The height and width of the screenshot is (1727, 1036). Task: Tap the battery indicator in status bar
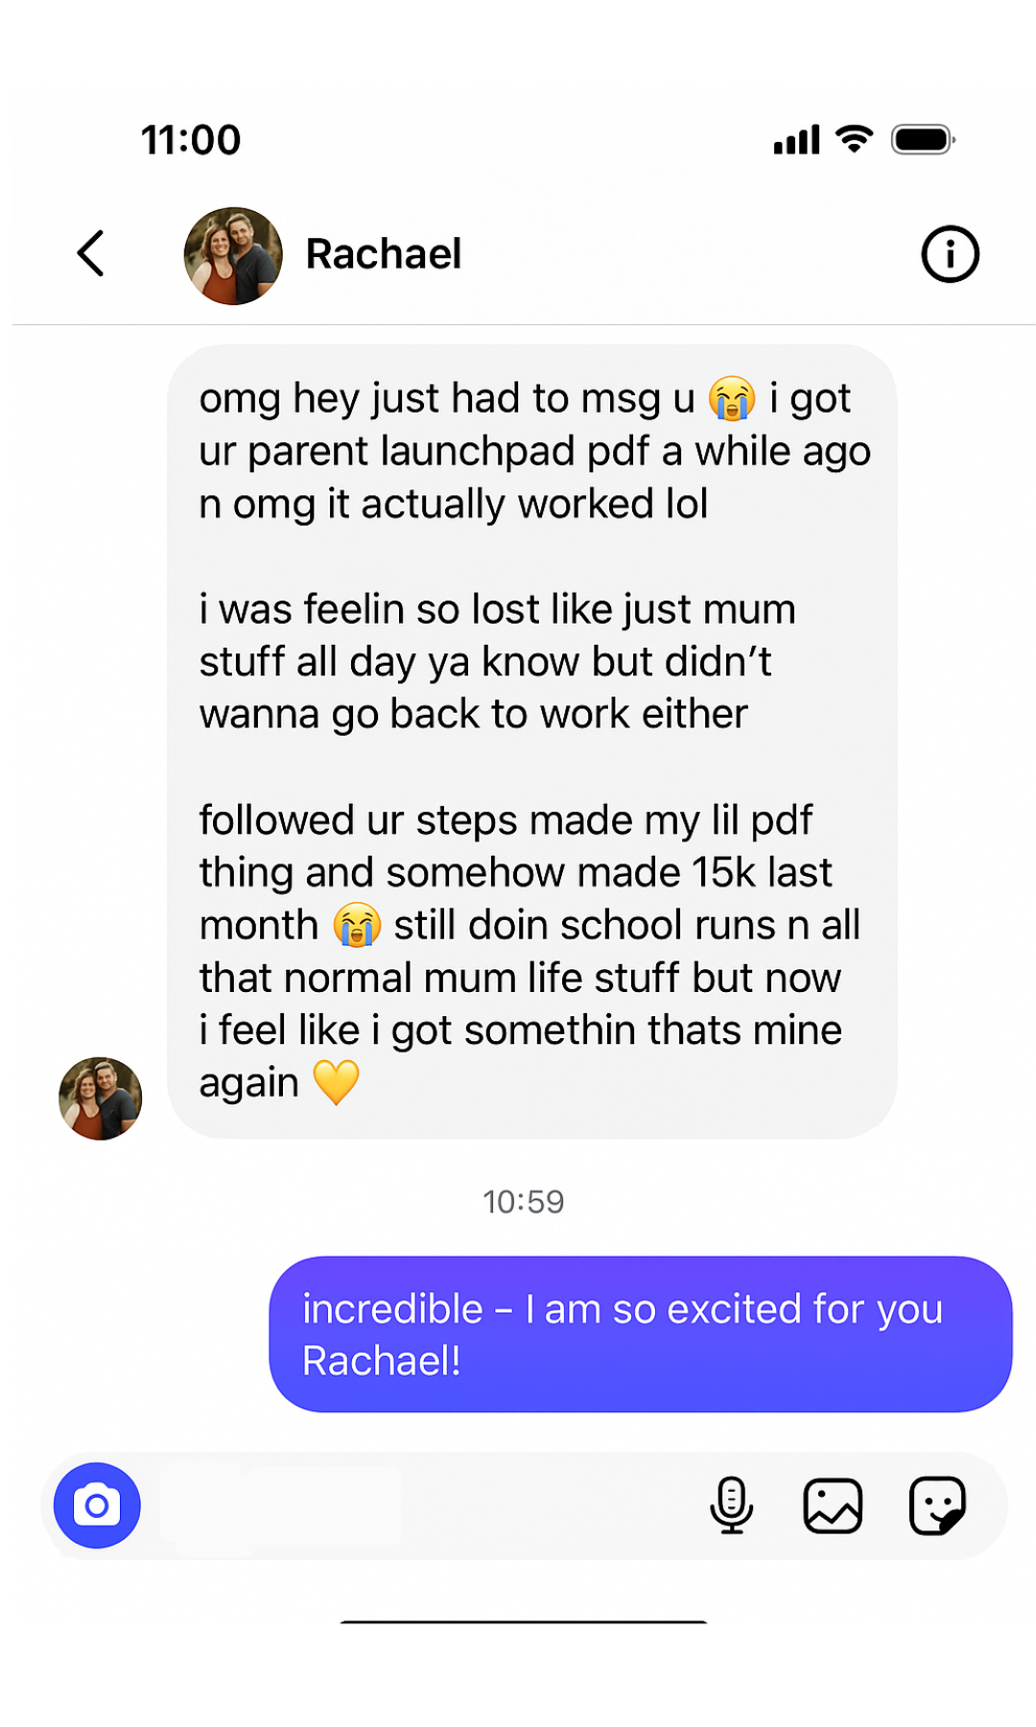tap(923, 140)
